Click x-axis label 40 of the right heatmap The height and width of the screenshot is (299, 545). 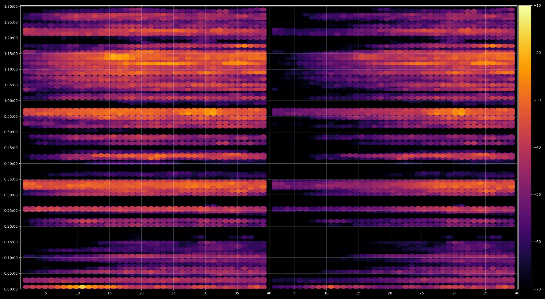tap(517, 293)
